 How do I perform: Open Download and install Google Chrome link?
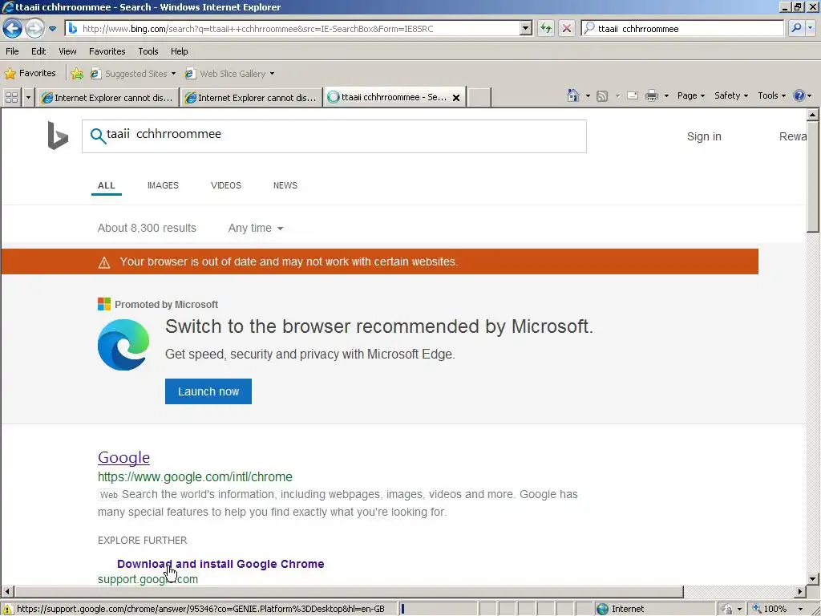pyautogui.click(x=220, y=564)
